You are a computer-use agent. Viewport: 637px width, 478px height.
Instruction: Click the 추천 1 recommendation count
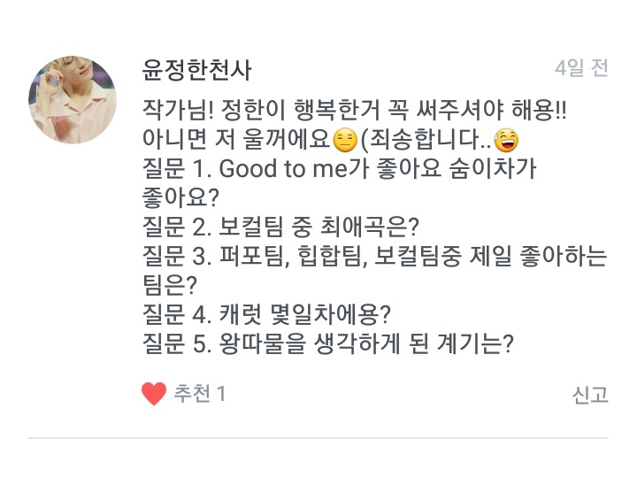pyautogui.click(x=199, y=394)
